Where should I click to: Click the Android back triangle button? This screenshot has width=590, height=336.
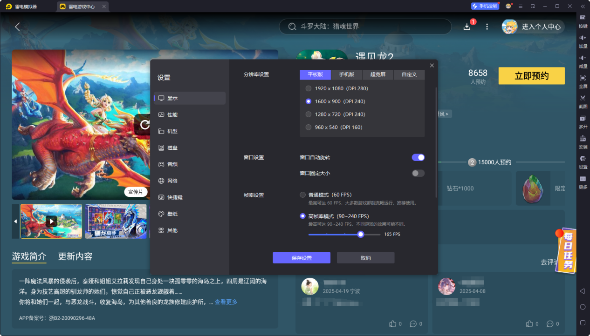(x=583, y=291)
